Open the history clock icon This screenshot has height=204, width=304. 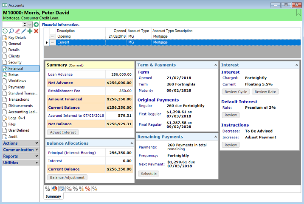(5, 31)
